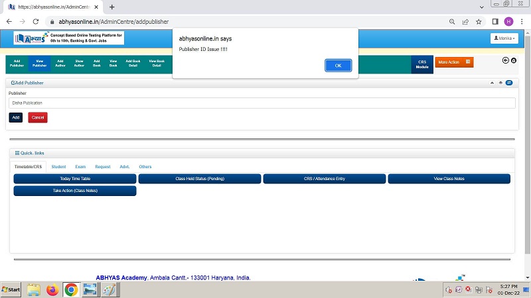Viewport: 531px width, 298px height.
Task: Open the Chrome profile avatar H
Action: pyautogui.click(x=508, y=21)
